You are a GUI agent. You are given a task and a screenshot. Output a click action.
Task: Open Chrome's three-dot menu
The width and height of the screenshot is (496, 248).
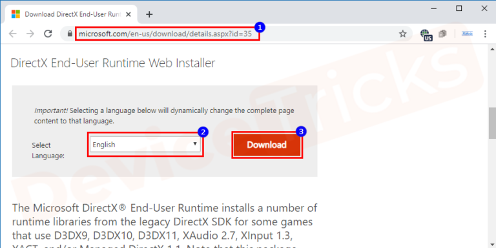[485, 34]
